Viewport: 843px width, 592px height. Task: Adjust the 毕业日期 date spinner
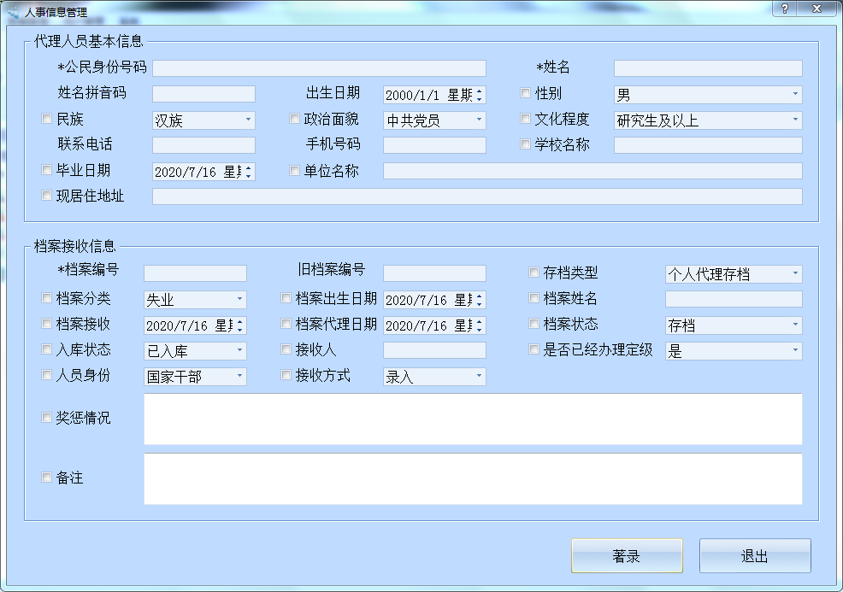coord(248,172)
